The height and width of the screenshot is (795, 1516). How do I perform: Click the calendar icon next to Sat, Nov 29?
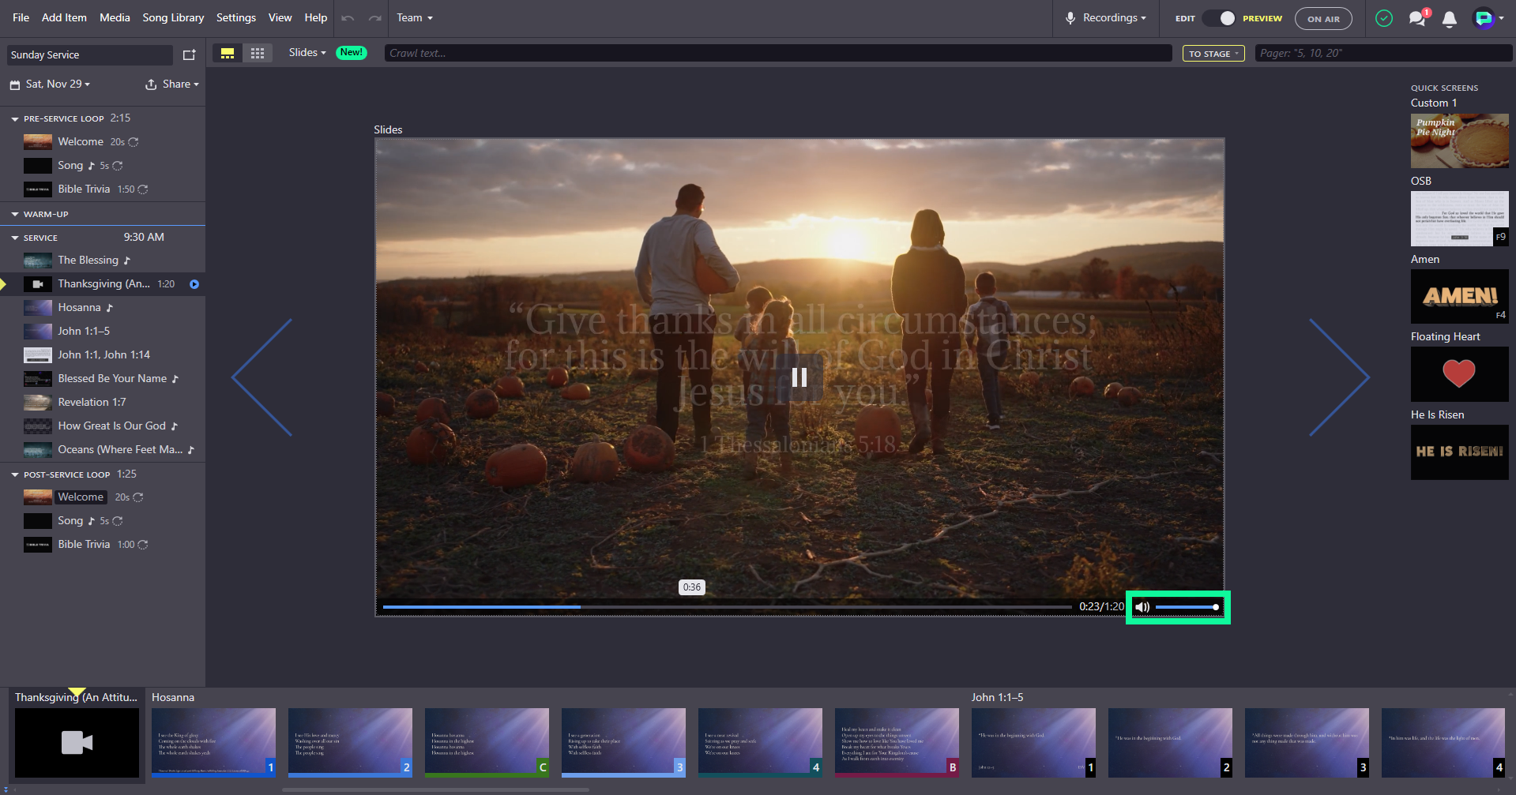(15, 84)
